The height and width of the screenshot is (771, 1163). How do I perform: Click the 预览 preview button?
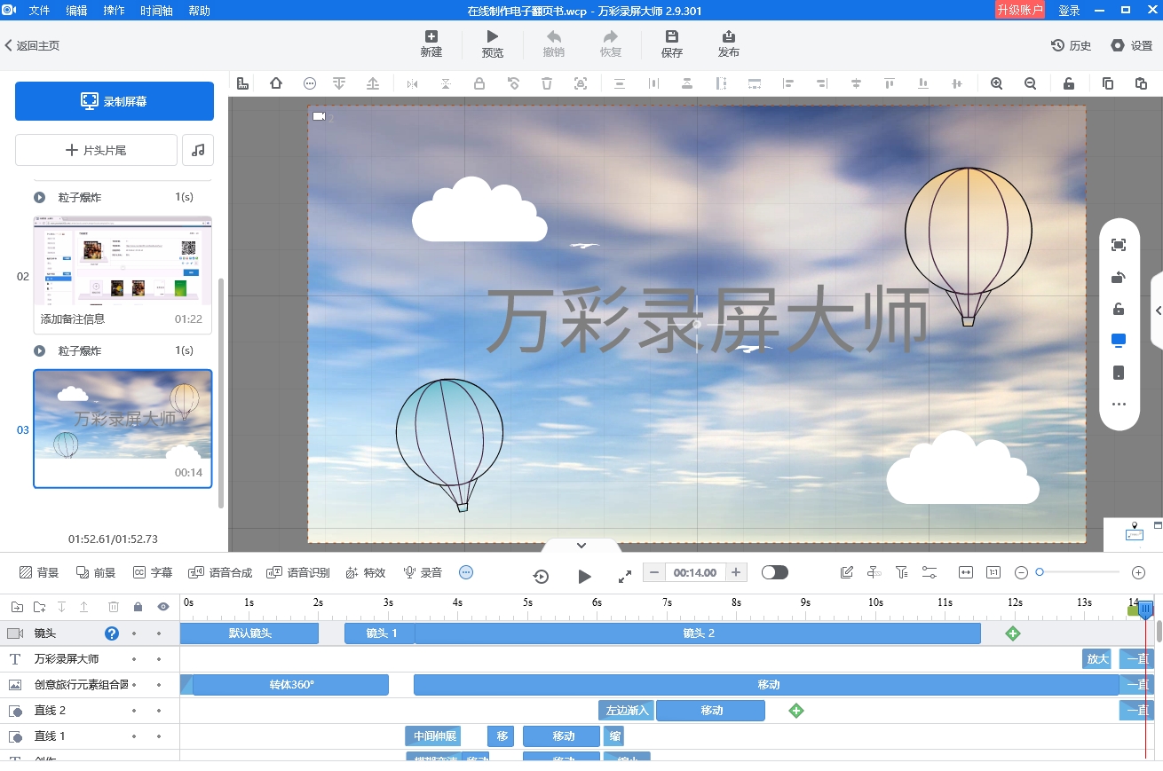[493, 43]
